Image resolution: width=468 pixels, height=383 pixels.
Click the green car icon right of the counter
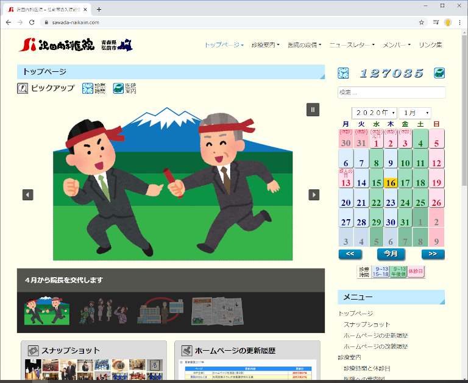[439, 73]
